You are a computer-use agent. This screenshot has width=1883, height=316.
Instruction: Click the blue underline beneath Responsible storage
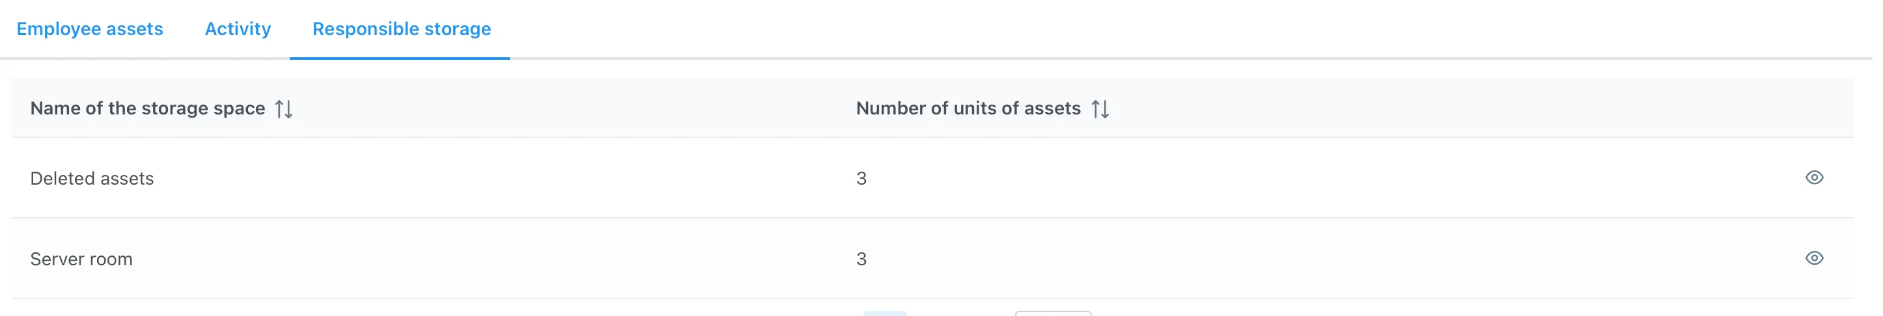(399, 58)
